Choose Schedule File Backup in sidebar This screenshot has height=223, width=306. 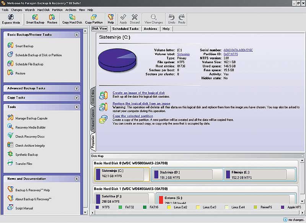click(x=29, y=64)
